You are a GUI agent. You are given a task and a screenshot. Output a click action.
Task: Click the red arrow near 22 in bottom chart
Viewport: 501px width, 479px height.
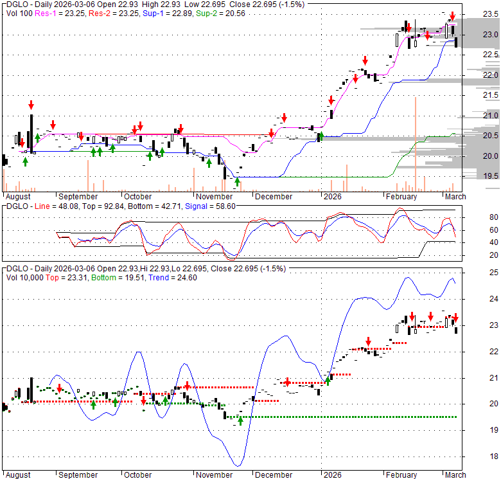368,341
